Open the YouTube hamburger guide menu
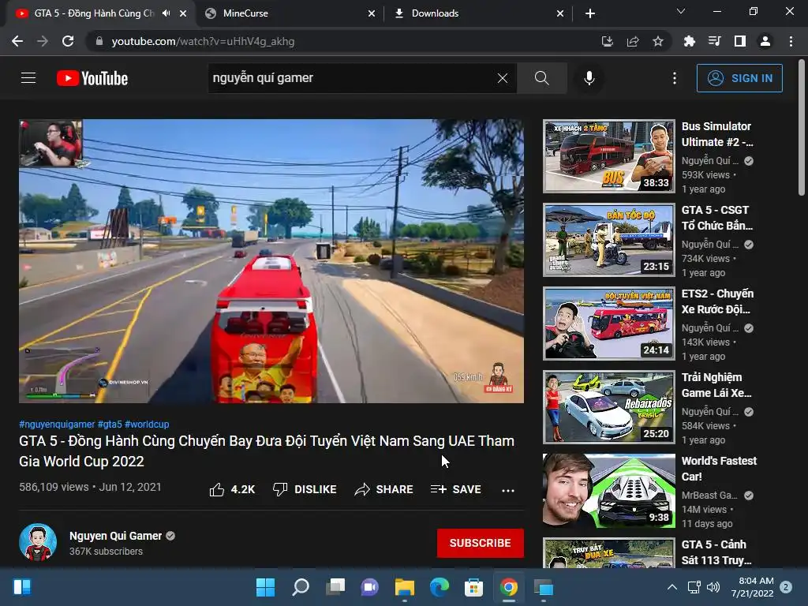Image resolution: width=808 pixels, height=606 pixels. 28,78
